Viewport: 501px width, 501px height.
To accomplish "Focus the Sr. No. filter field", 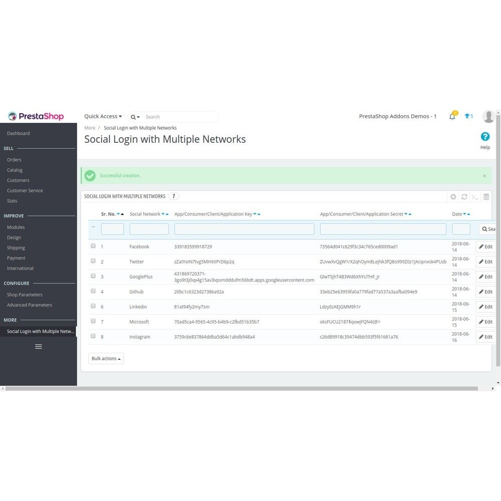I will coord(112,229).
